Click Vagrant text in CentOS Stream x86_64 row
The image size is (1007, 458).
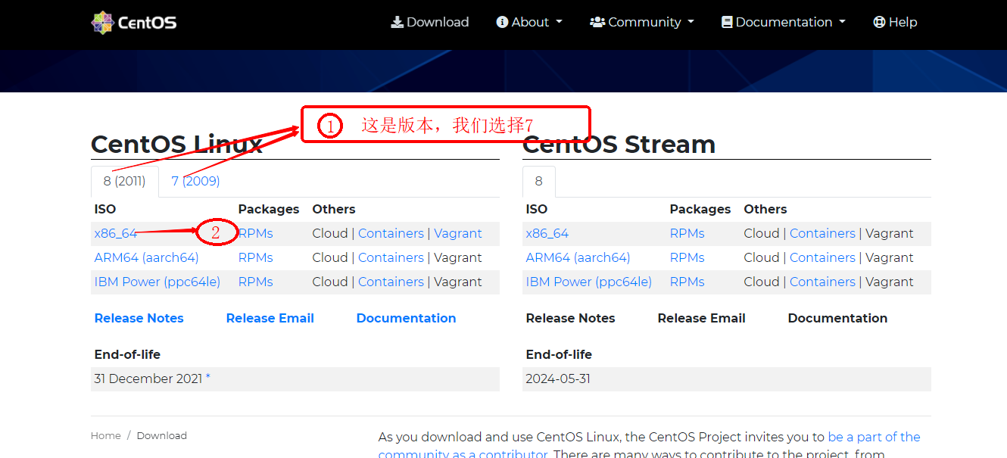[890, 233]
